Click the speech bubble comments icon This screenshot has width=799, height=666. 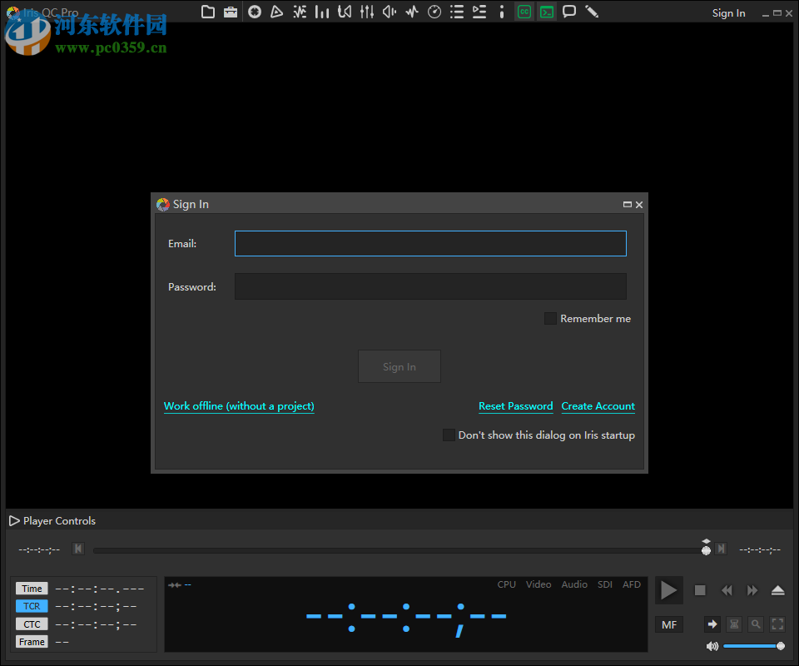[569, 12]
